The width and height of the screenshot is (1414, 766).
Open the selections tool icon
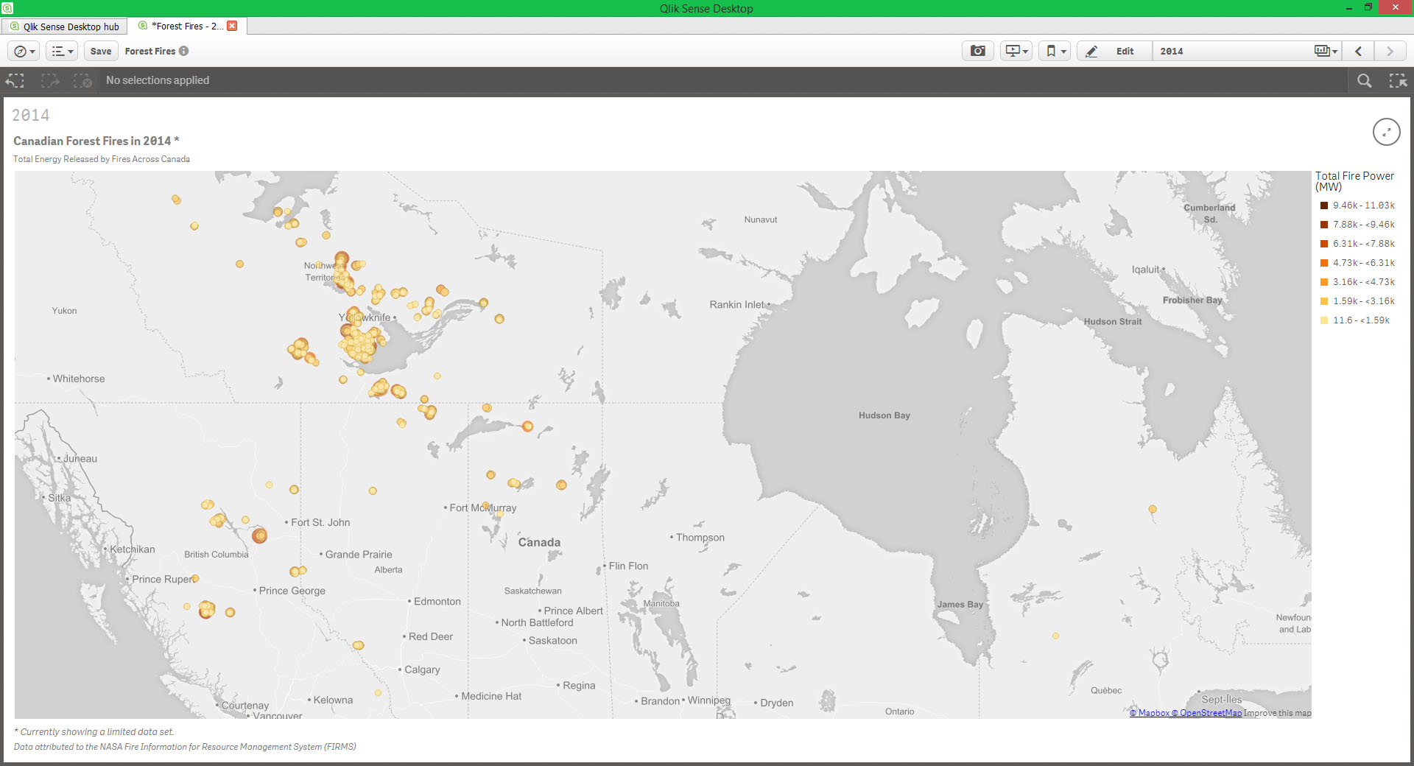tap(1398, 81)
